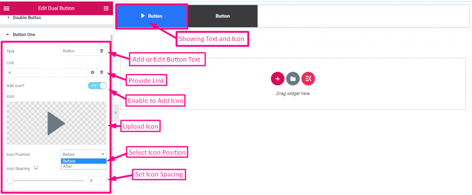
Task: Click dynamic tags icon beside Text field
Action: coord(102,51)
